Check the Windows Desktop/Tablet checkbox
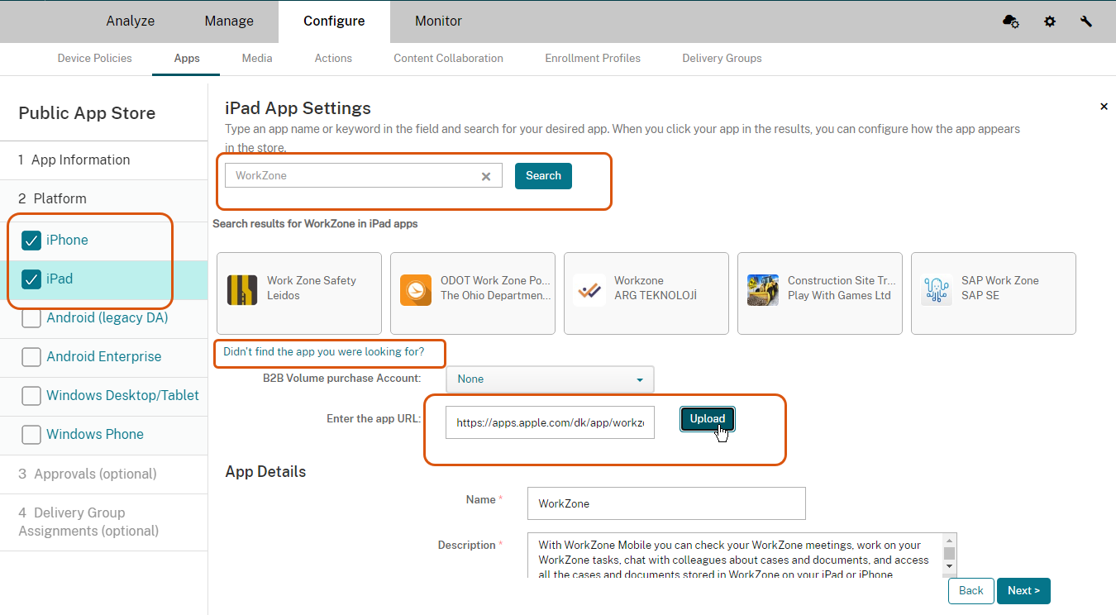Image resolution: width=1116 pixels, height=615 pixels. point(31,396)
